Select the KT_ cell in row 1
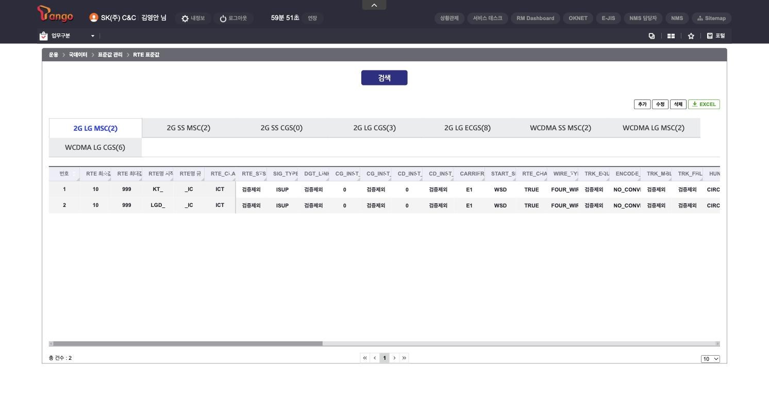 (x=158, y=189)
